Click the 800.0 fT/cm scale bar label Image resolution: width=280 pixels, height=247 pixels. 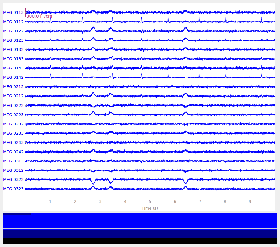coord(39,16)
